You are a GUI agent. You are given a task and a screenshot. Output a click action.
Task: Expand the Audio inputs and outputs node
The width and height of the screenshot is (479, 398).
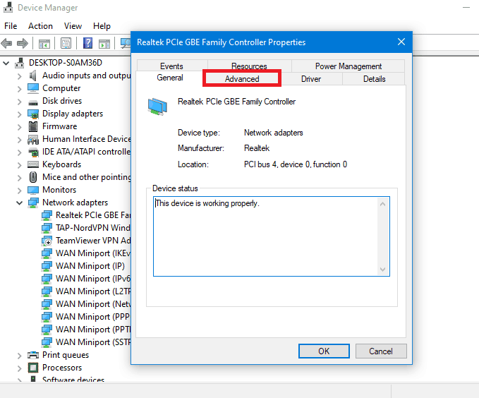pyautogui.click(x=20, y=76)
